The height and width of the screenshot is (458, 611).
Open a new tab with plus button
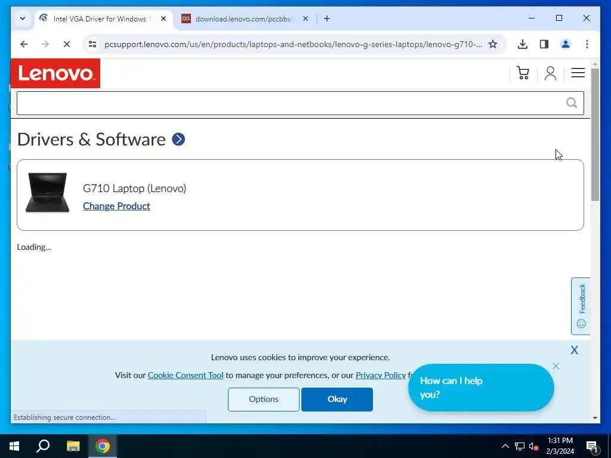tap(327, 18)
